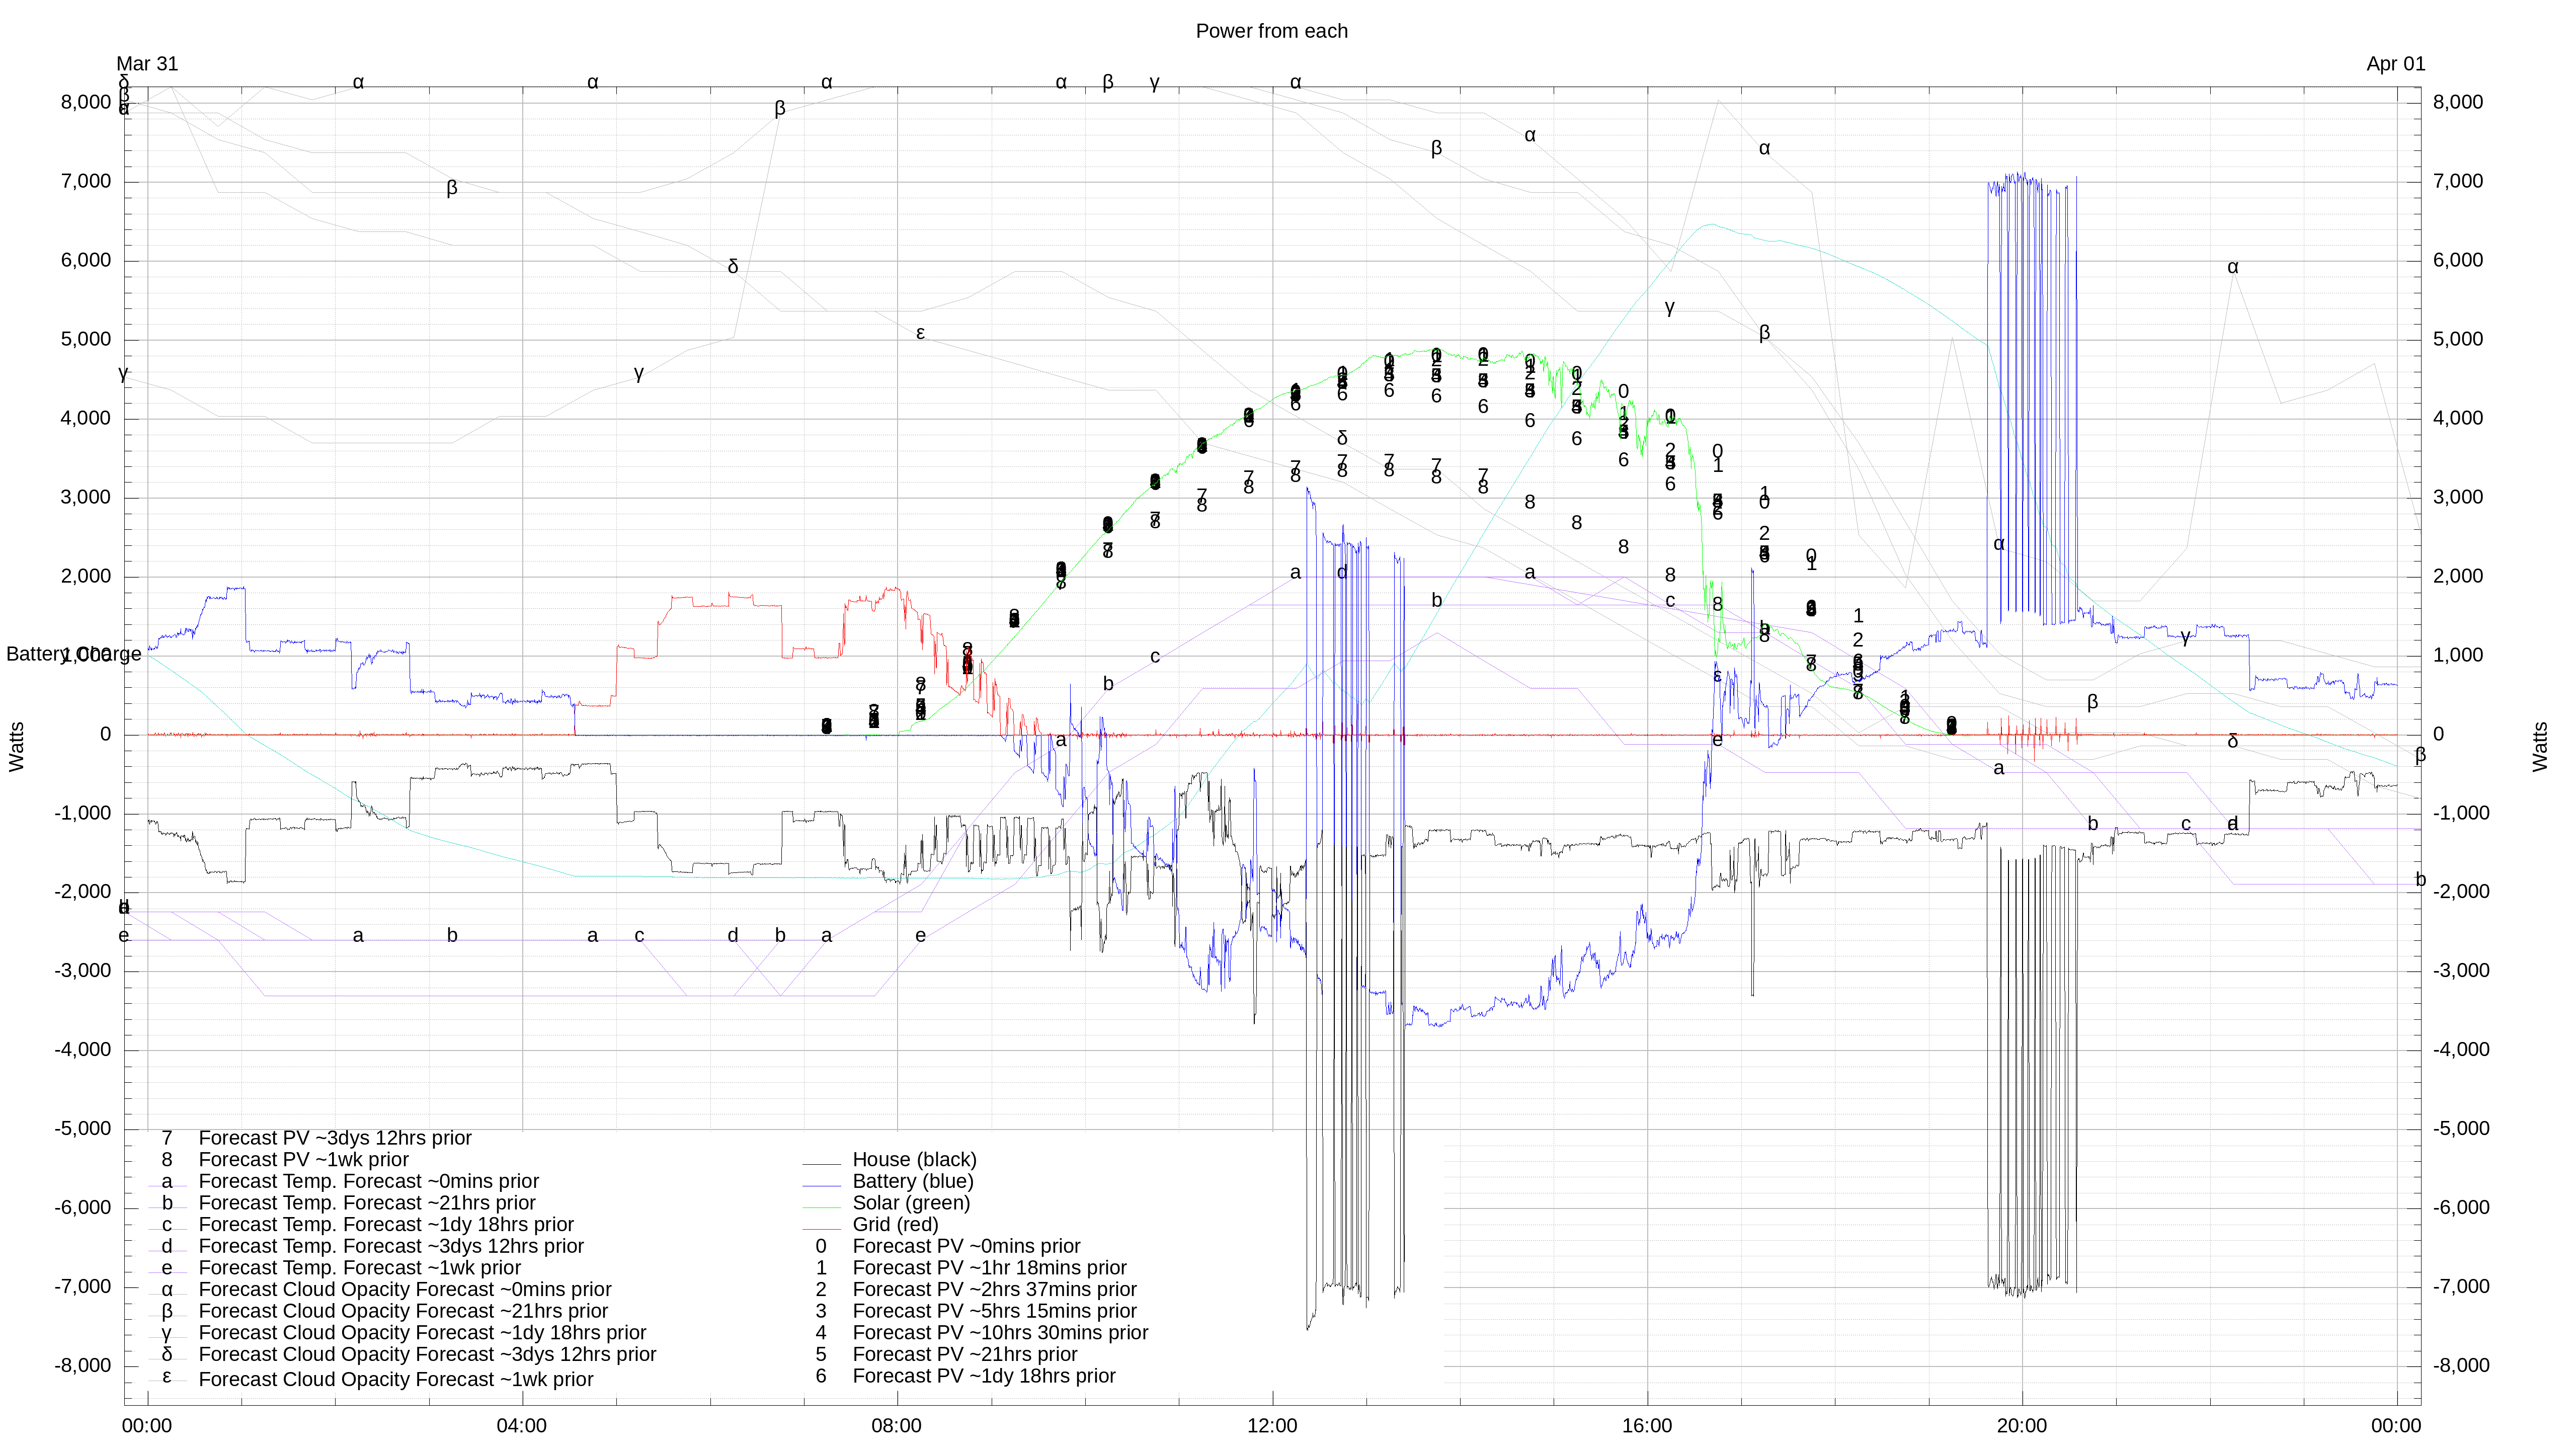Click the "08:00" time axis label
Screen dimensions: 2576x1449
pyautogui.click(x=897, y=1426)
